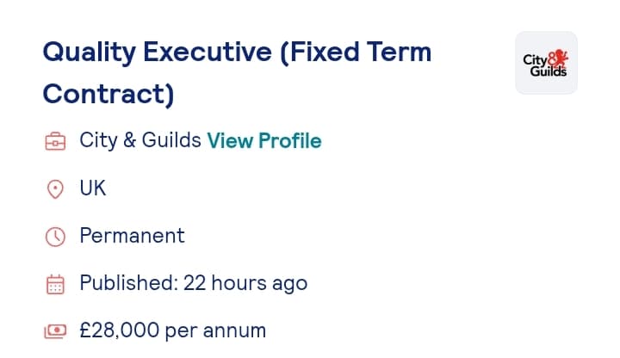Click the banknote salary icon

tap(55, 331)
